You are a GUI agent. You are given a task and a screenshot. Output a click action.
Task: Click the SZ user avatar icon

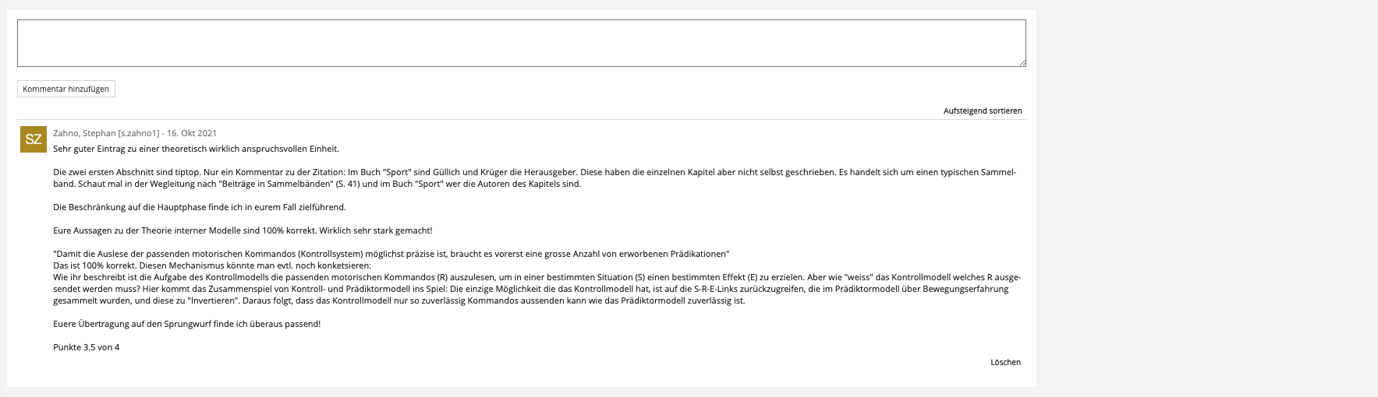tap(34, 139)
